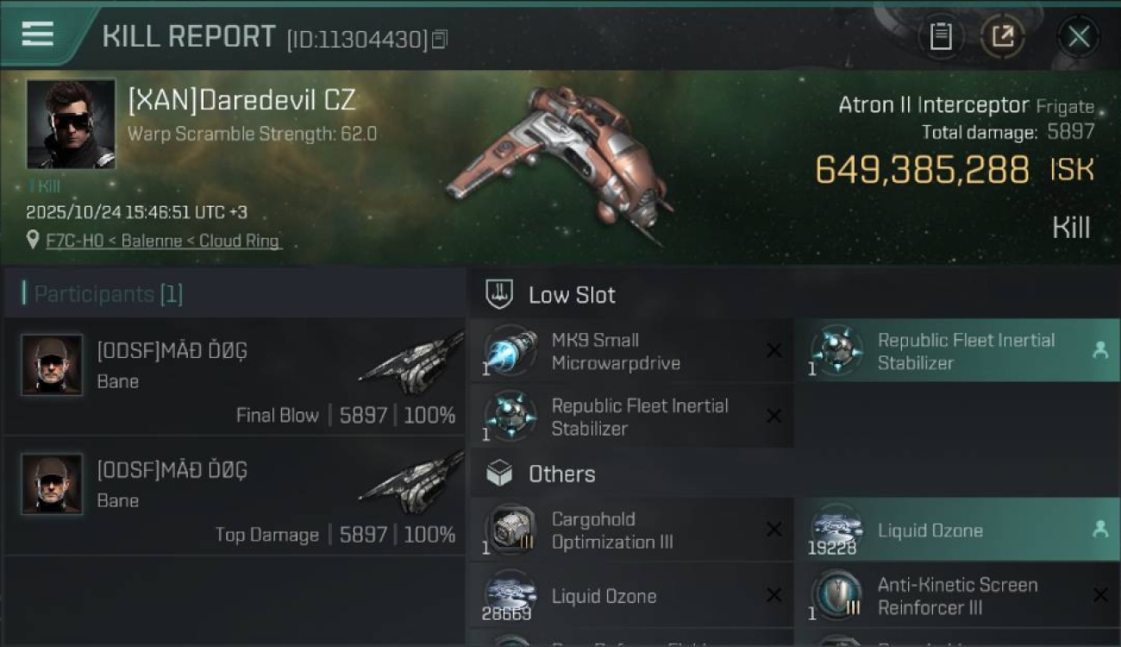Screen dimensions: 1121x647
Task: Copy the kill report ID
Action: pos(440,39)
